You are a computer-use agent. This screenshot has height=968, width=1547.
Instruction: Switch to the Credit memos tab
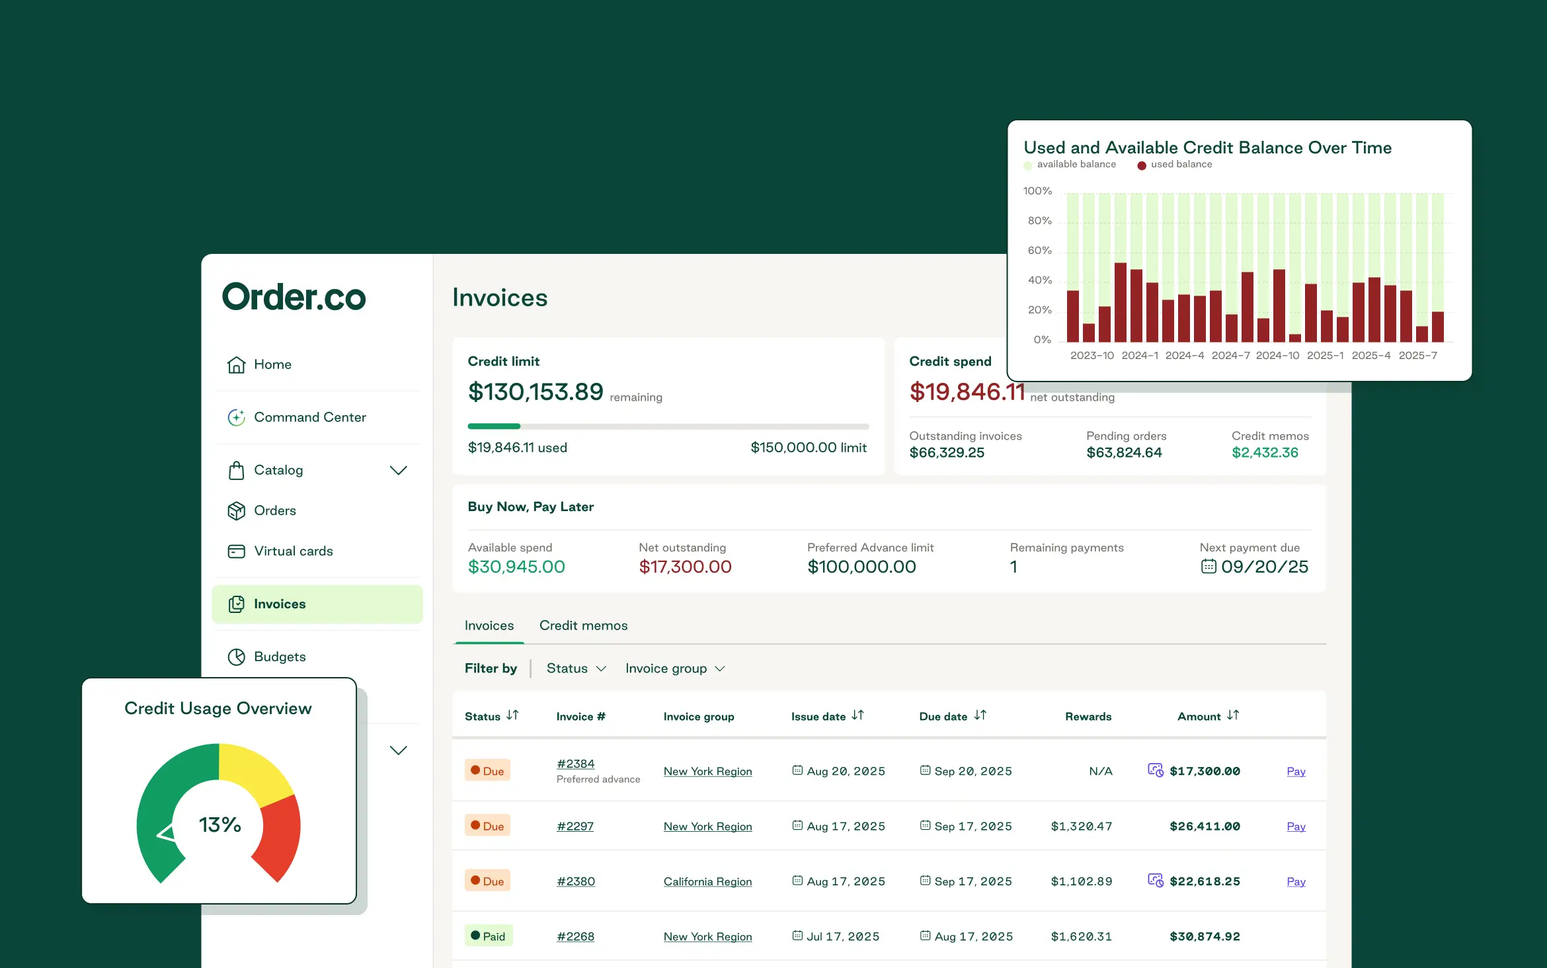583,625
